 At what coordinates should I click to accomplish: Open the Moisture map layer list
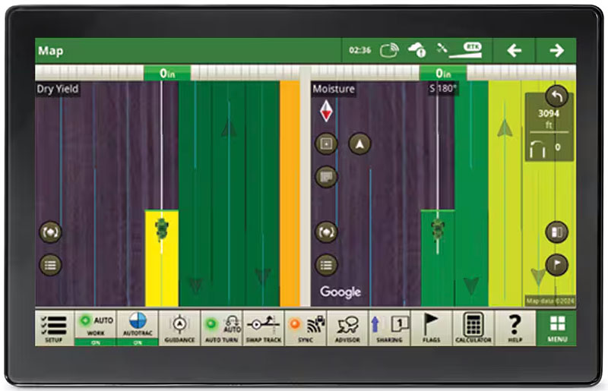click(326, 264)
